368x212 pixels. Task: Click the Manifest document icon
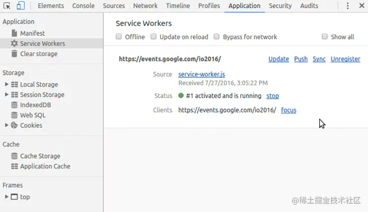point(14,33)
